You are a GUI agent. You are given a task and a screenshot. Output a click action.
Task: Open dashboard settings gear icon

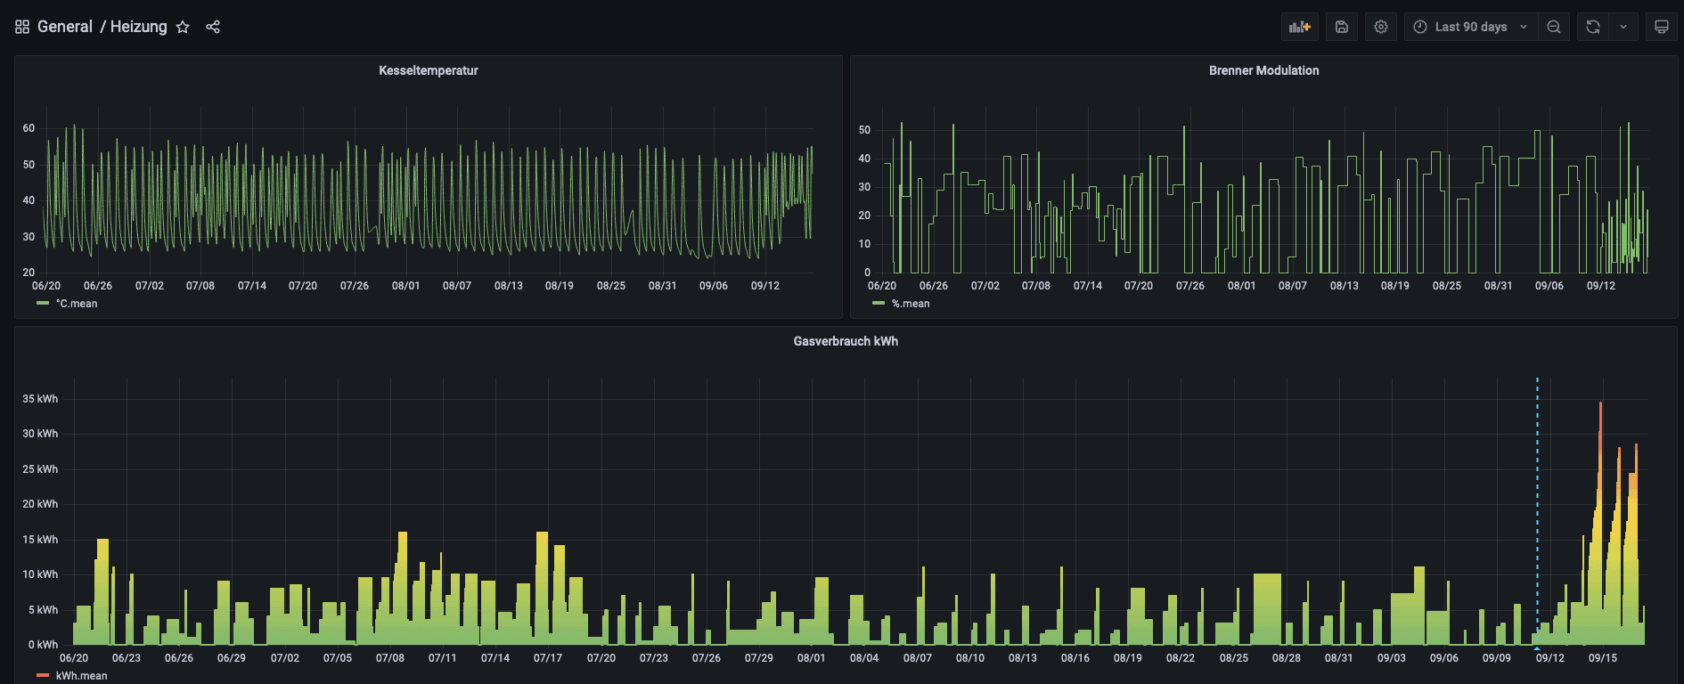[1381, 27]
